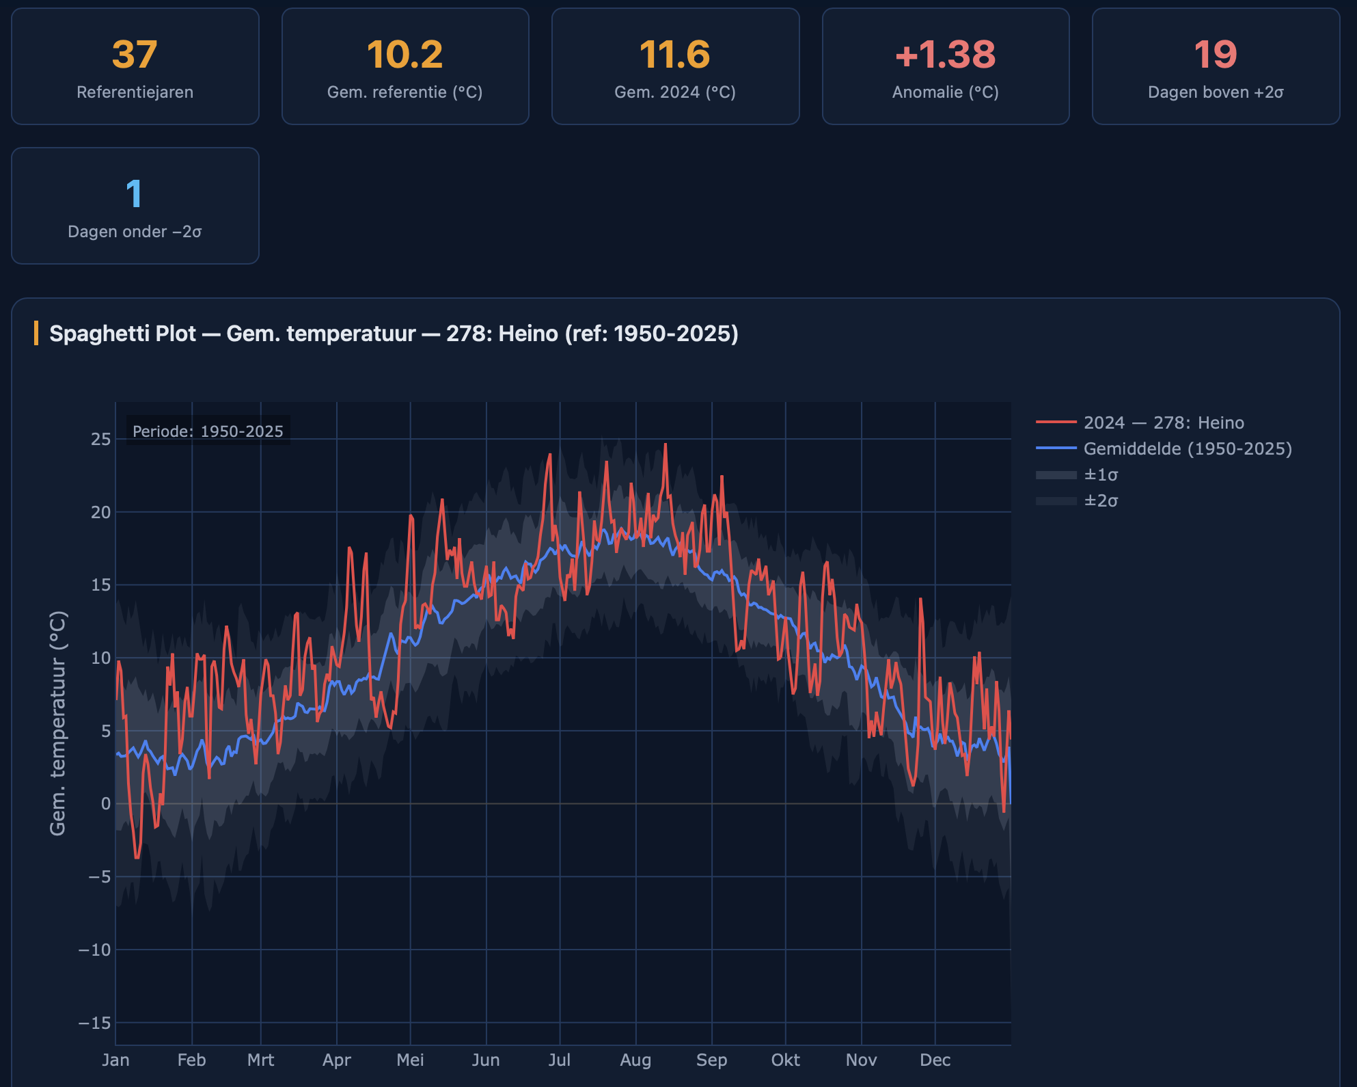The height and width of the screenshot is (1087, 1357).
Task: Click the blue Gemiddelde legend line swatch
Action: (1056, 448)
